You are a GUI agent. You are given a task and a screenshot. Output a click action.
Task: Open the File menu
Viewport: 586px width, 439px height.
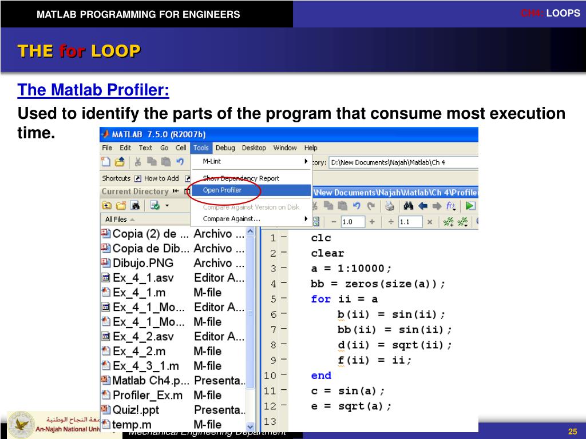pos(107,148)
